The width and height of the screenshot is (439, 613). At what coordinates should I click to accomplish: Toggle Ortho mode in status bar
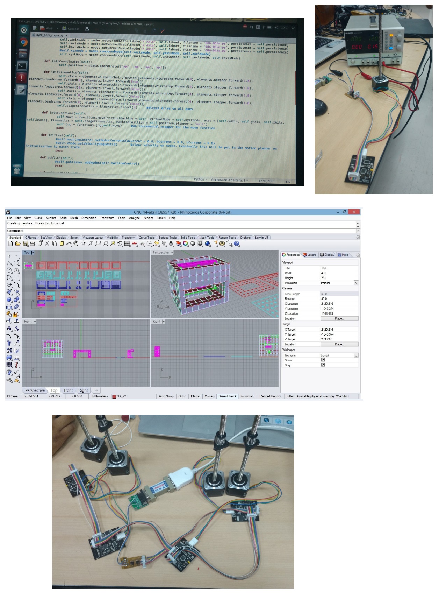(182, 396)
